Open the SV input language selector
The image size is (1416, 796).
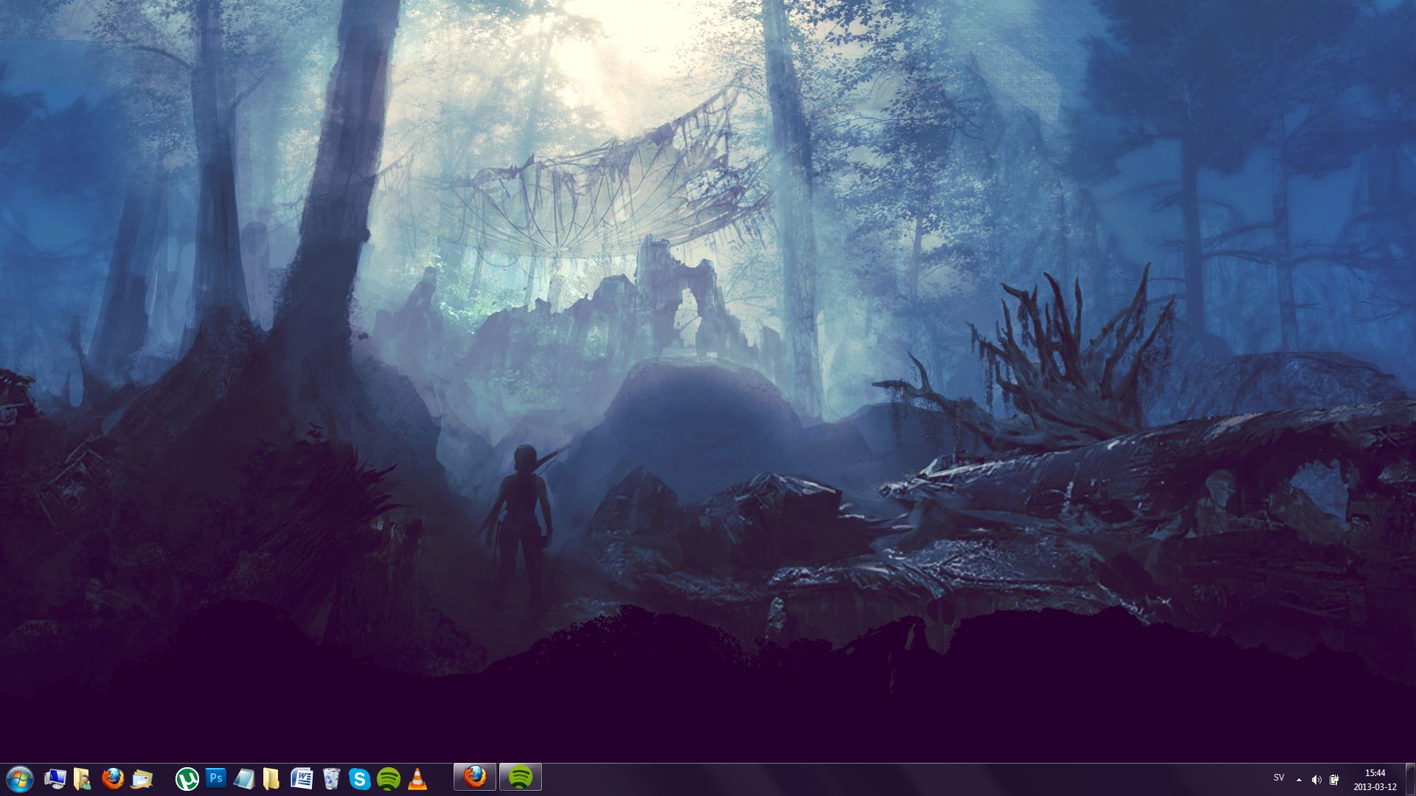pyautogui.click(x=1279, y=778)
